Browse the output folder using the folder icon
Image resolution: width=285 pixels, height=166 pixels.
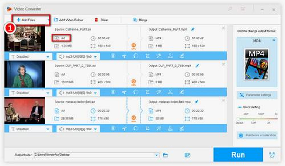(x=166, y=155)
